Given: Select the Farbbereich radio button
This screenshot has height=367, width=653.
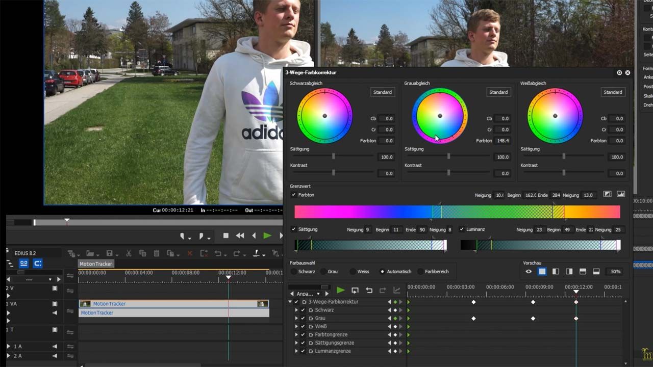Looking at the screenshot, I should pos(421,272).
